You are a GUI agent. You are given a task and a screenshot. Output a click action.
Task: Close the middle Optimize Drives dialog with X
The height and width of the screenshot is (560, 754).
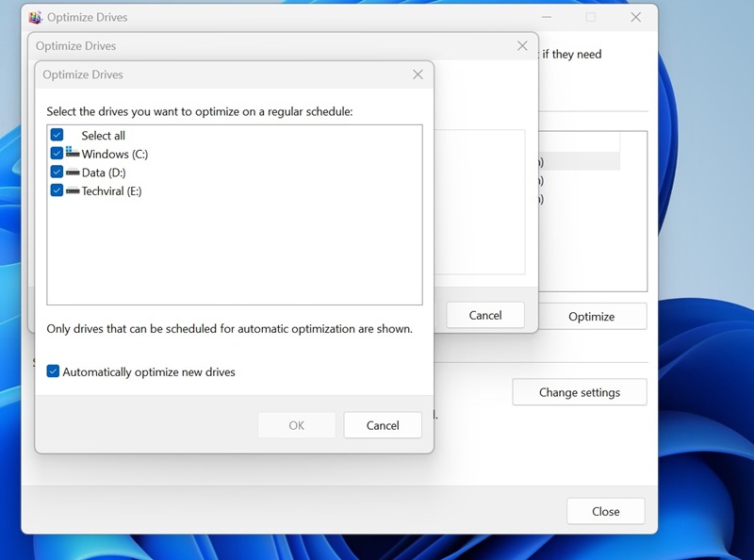click(522, 45)
